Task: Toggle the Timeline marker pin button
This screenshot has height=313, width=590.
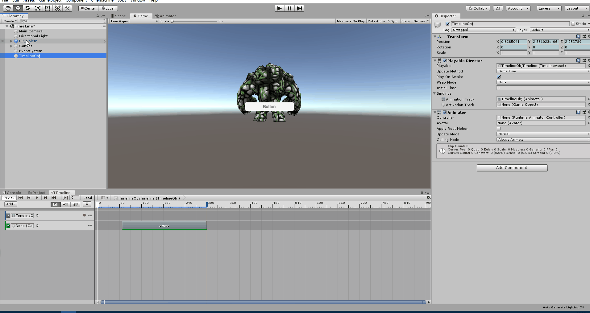Action: (87, 204)
